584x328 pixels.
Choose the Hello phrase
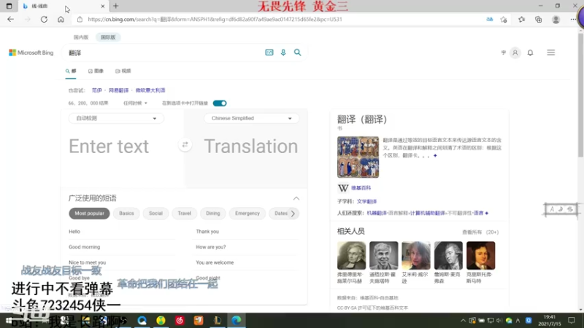[74, 232]
